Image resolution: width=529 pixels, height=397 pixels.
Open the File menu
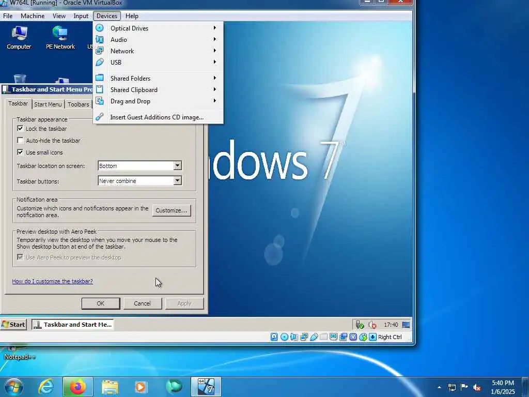tap(8, 16)
